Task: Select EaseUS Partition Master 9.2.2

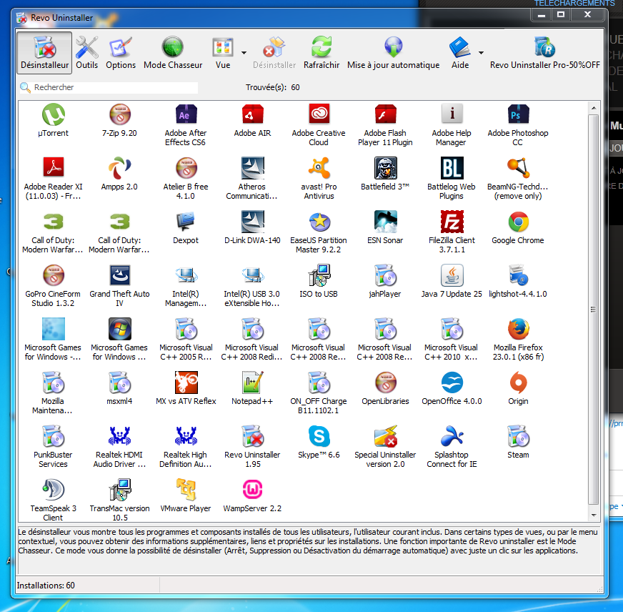Action: (x=319, y=232)
